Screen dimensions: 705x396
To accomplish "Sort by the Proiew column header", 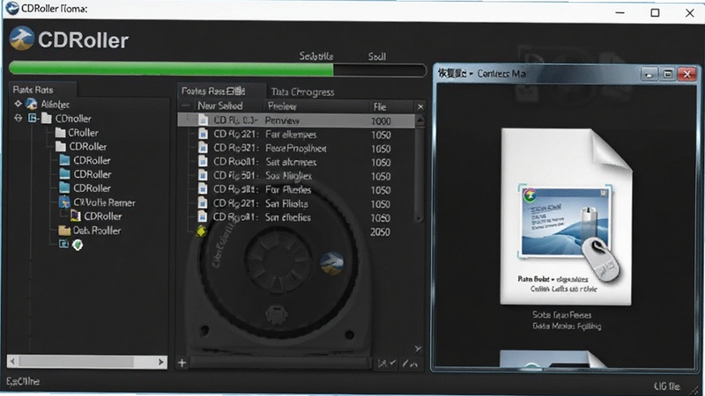I will pyautogui.click(x=282, y=106).
